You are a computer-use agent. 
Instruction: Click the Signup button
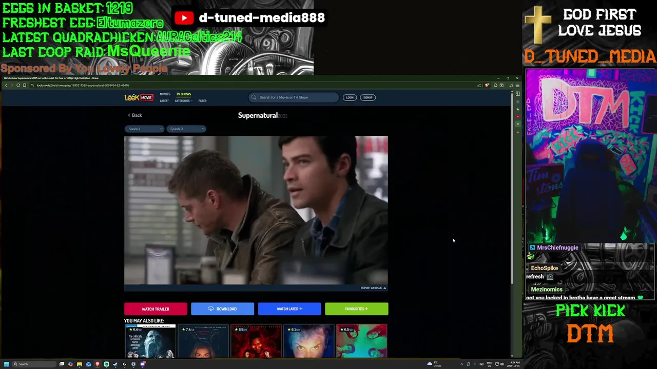[368, 97]
